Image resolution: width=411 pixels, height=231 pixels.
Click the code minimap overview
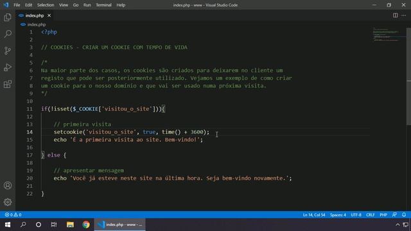point(389,35)
